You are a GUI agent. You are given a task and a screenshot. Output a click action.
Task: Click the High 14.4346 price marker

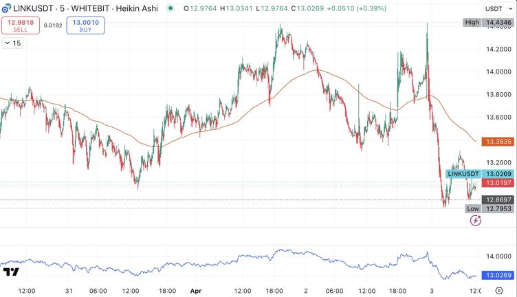click(489, 23)
